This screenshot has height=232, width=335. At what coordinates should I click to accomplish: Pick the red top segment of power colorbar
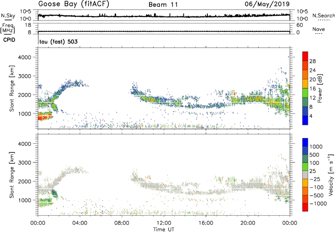click(305, 56)
